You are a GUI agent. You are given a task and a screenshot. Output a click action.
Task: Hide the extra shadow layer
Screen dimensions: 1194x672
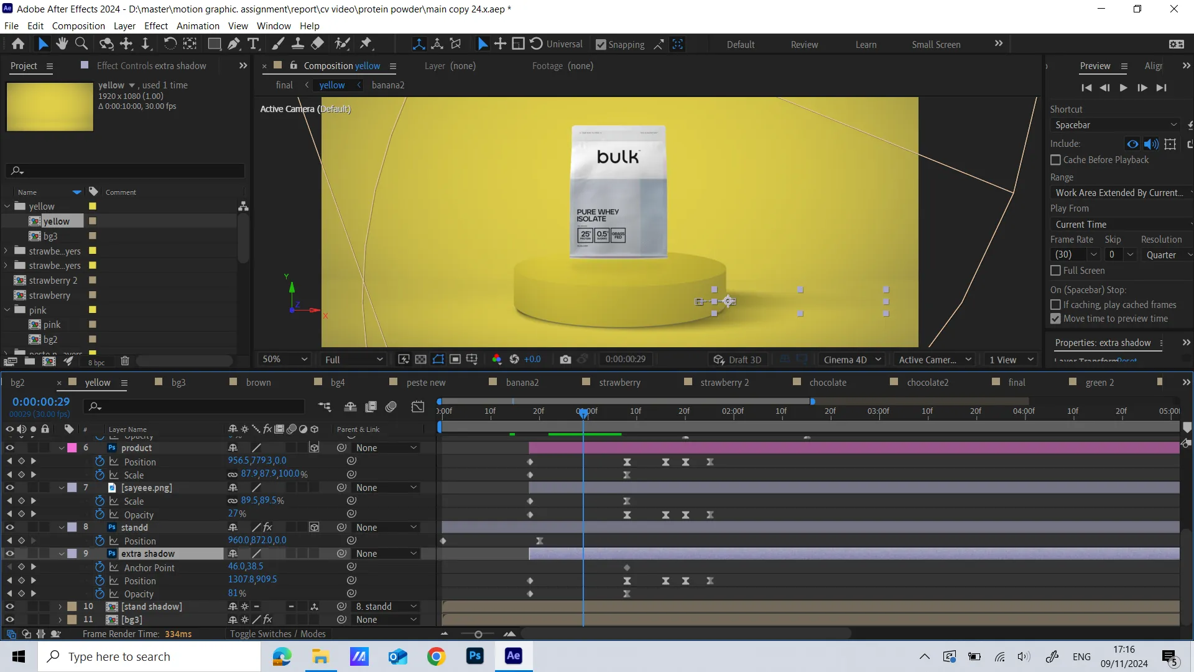coord(10,554)
